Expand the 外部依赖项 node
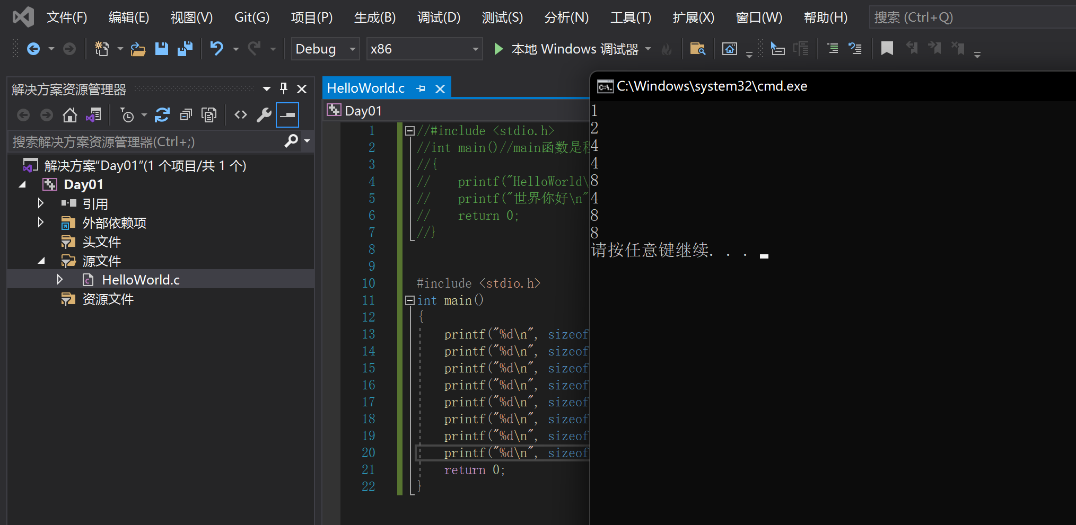The image size is (1076, 525). click(41, 223)
